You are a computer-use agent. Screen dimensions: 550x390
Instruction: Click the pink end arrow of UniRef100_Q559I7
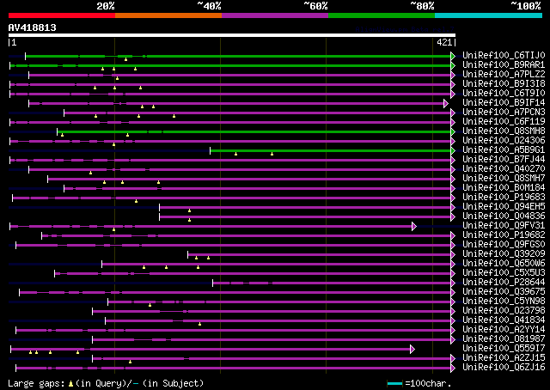pos(412,349)
